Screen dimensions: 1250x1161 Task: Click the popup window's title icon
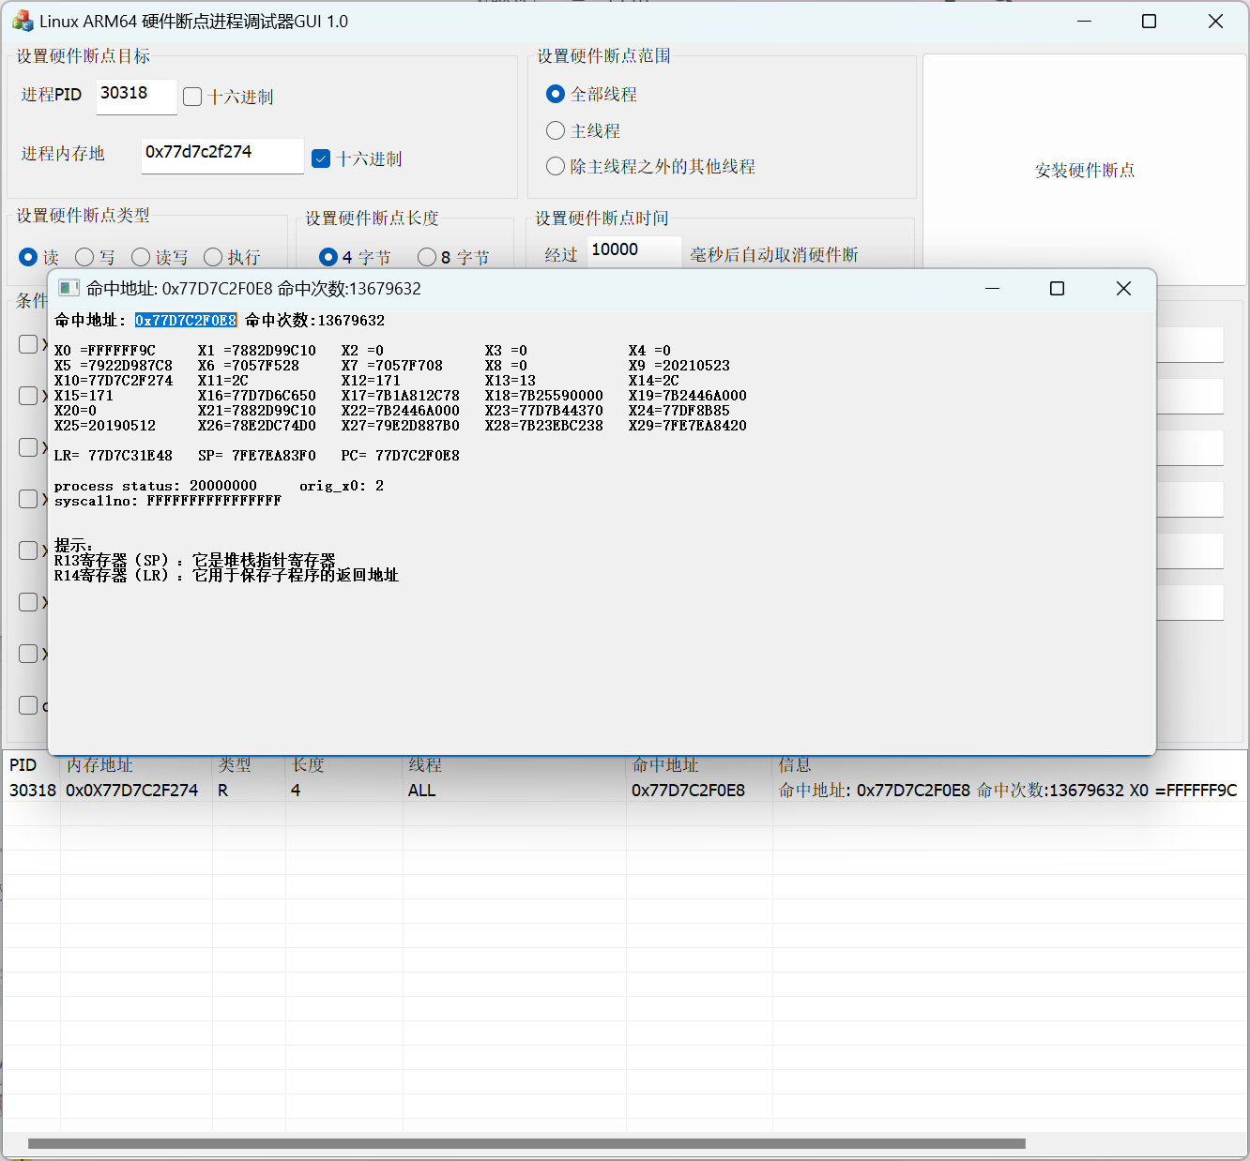tap(69, 288)
